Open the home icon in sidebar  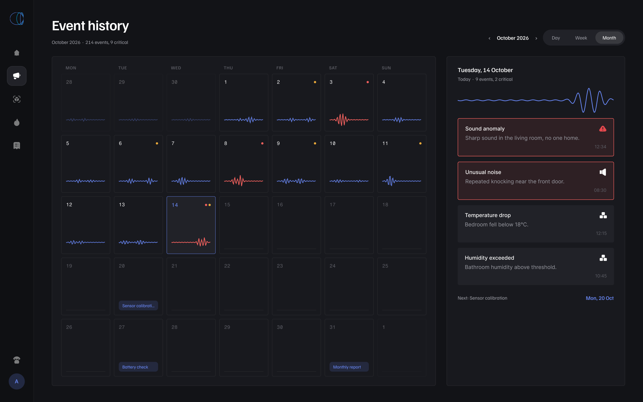click(x=17, y=53)
